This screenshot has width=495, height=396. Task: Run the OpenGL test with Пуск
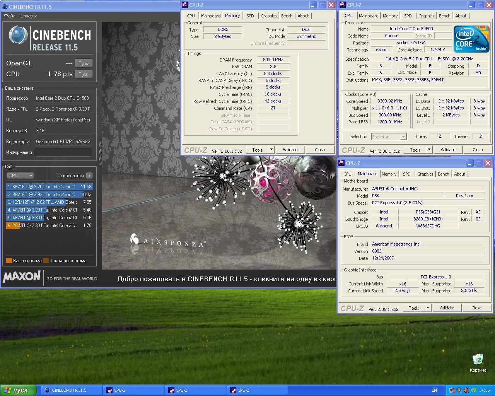(x=84, y=63)
